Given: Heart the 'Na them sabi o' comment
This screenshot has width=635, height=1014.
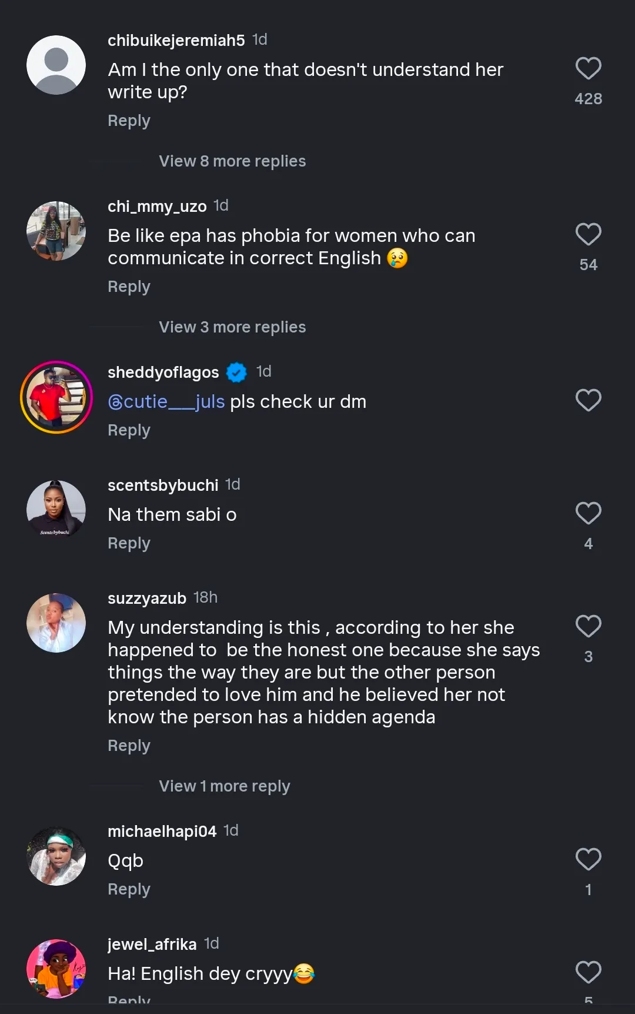Looking at the screenshot, I should click(588, 513).
